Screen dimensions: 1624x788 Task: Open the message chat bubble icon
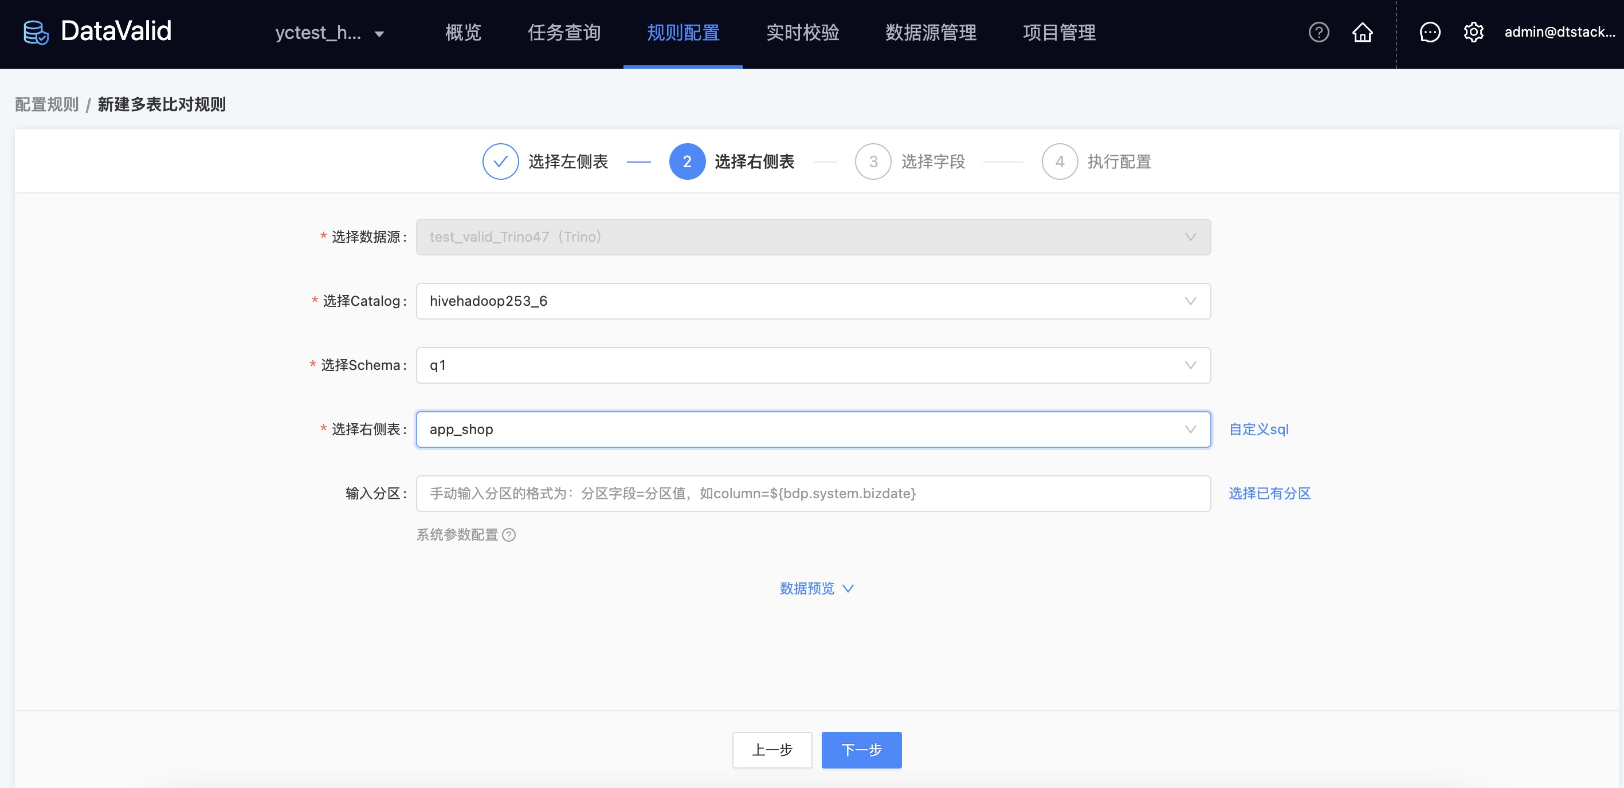(1429, 32)
